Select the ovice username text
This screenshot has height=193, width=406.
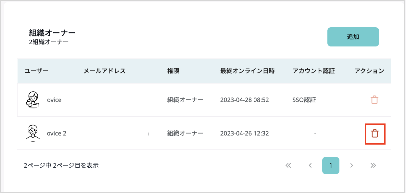coord(54,100)
